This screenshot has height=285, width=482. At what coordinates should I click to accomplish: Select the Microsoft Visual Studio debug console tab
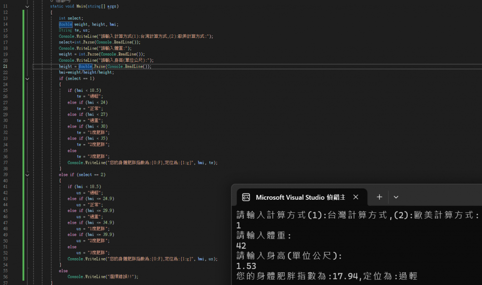coord(302,197)
